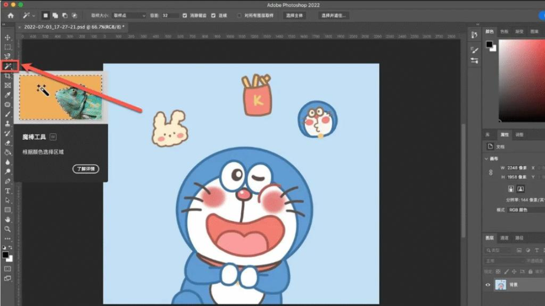The image size is (545, 306).
Task: Open the layer blend mode dropdown
Action: (504, 261)
